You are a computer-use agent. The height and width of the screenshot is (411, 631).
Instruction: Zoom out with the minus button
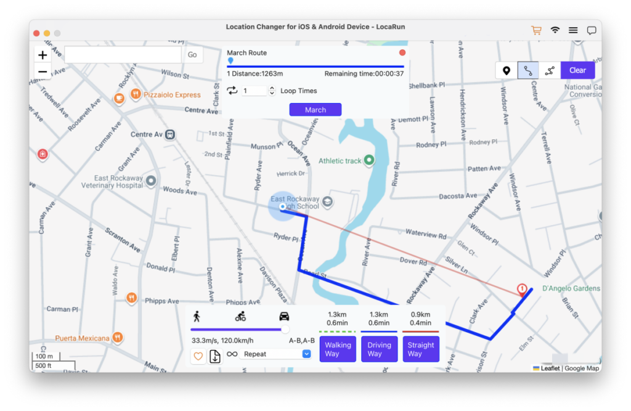pyautogui.click(x=43, y=71)
